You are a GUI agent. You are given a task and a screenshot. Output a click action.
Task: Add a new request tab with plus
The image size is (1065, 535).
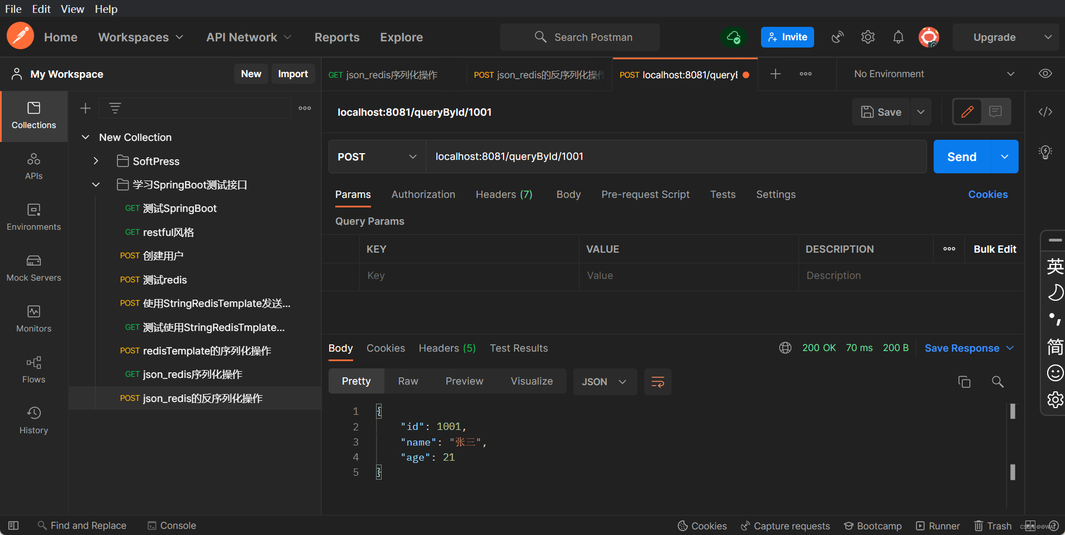click(x=776, y=74)
